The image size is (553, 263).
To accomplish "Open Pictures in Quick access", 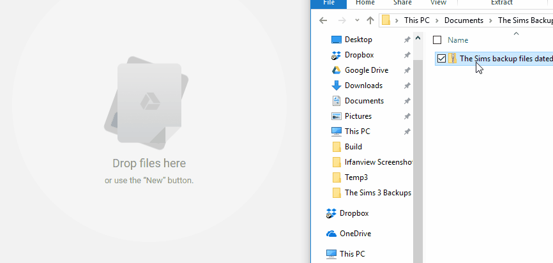I will click(358, 116).
